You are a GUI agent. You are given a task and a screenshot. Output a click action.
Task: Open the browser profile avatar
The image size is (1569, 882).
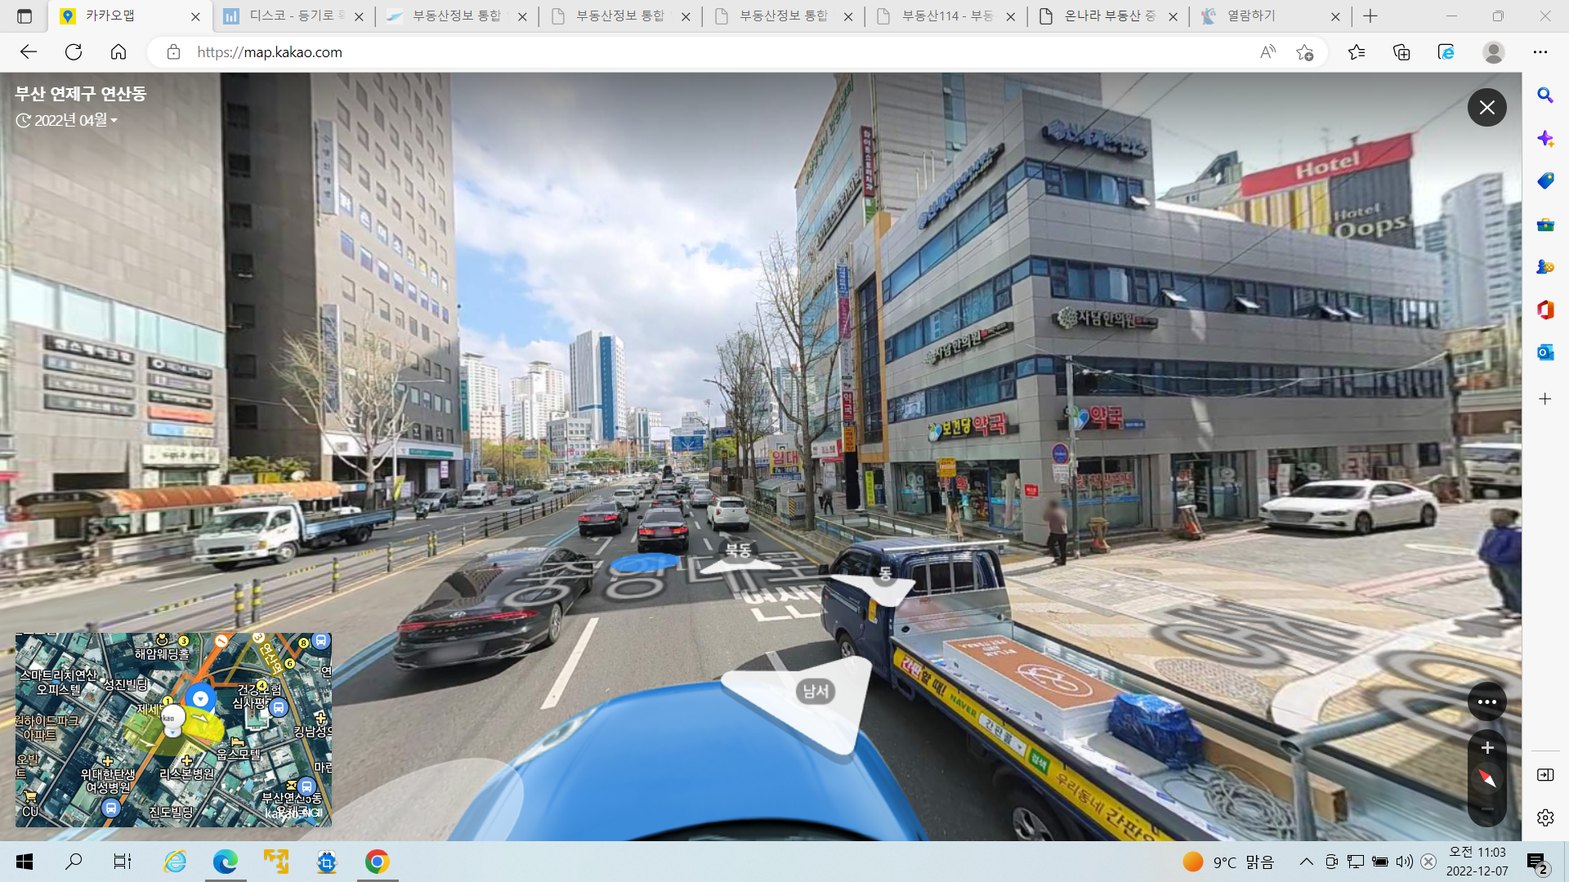point(1493,52)
